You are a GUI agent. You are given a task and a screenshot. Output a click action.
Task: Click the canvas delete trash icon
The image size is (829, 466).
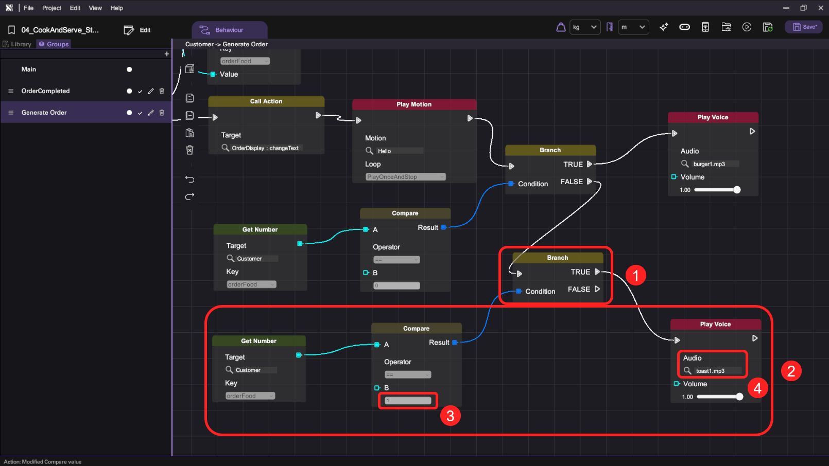(189, 150)
